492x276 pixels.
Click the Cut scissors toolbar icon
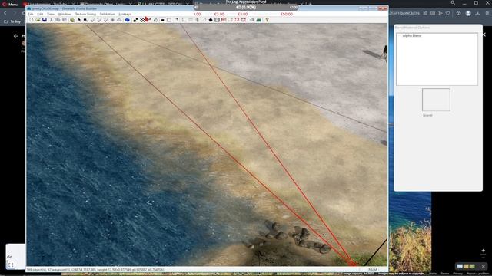click(x=52, y=20)
